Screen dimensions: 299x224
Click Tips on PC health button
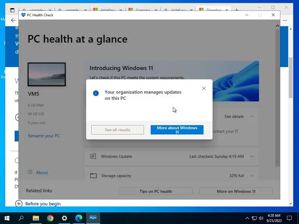tap(156, 191)
